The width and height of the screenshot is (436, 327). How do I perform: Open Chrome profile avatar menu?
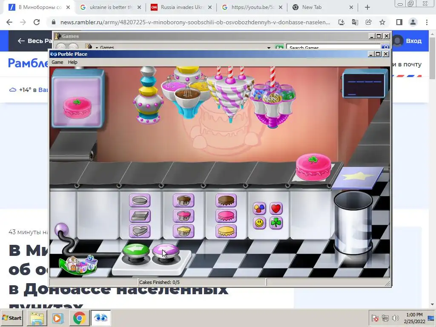pyautogui.click(x=413, y=22)
